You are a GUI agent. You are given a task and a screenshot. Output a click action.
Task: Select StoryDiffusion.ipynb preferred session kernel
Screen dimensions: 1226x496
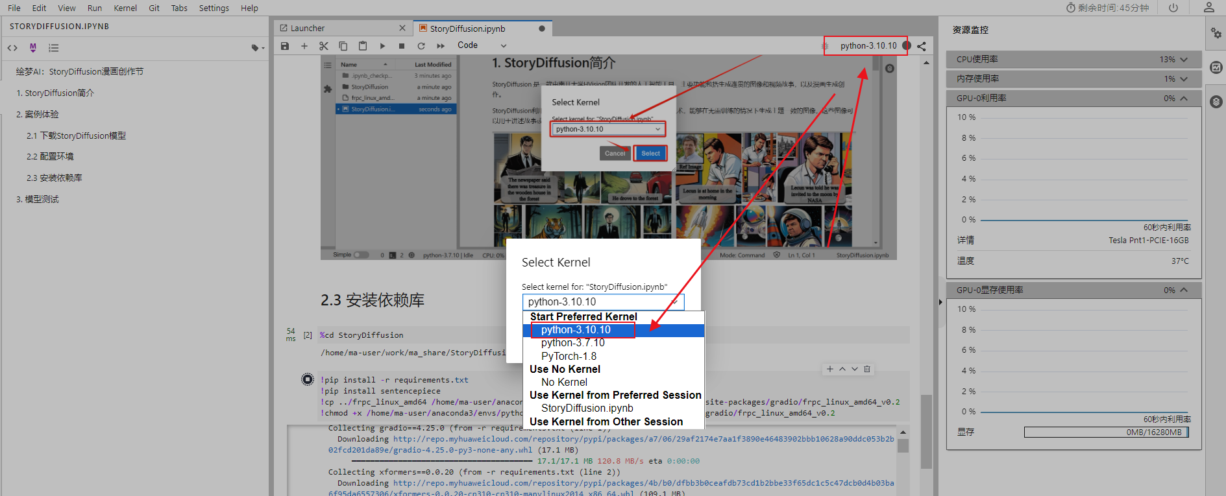613,408
